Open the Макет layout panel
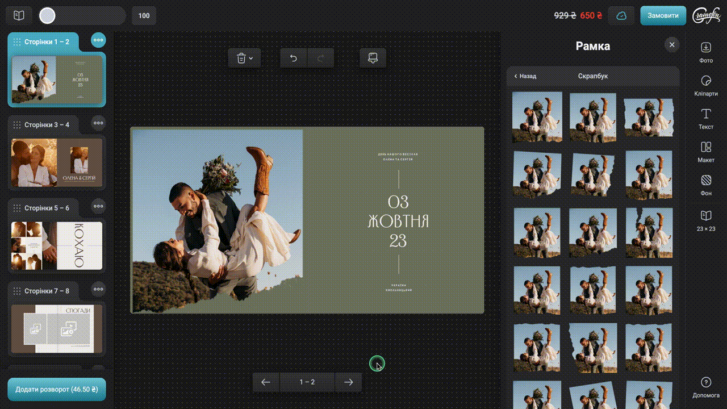 (706, 152)
